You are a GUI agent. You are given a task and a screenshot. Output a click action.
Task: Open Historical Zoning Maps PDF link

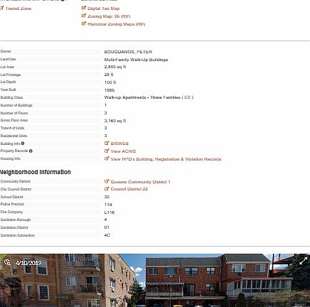pyautogui.click(x=116, y=24)
